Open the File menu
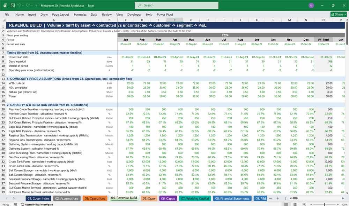This screenshot has height=206, width=349. [x=7, y=14]
